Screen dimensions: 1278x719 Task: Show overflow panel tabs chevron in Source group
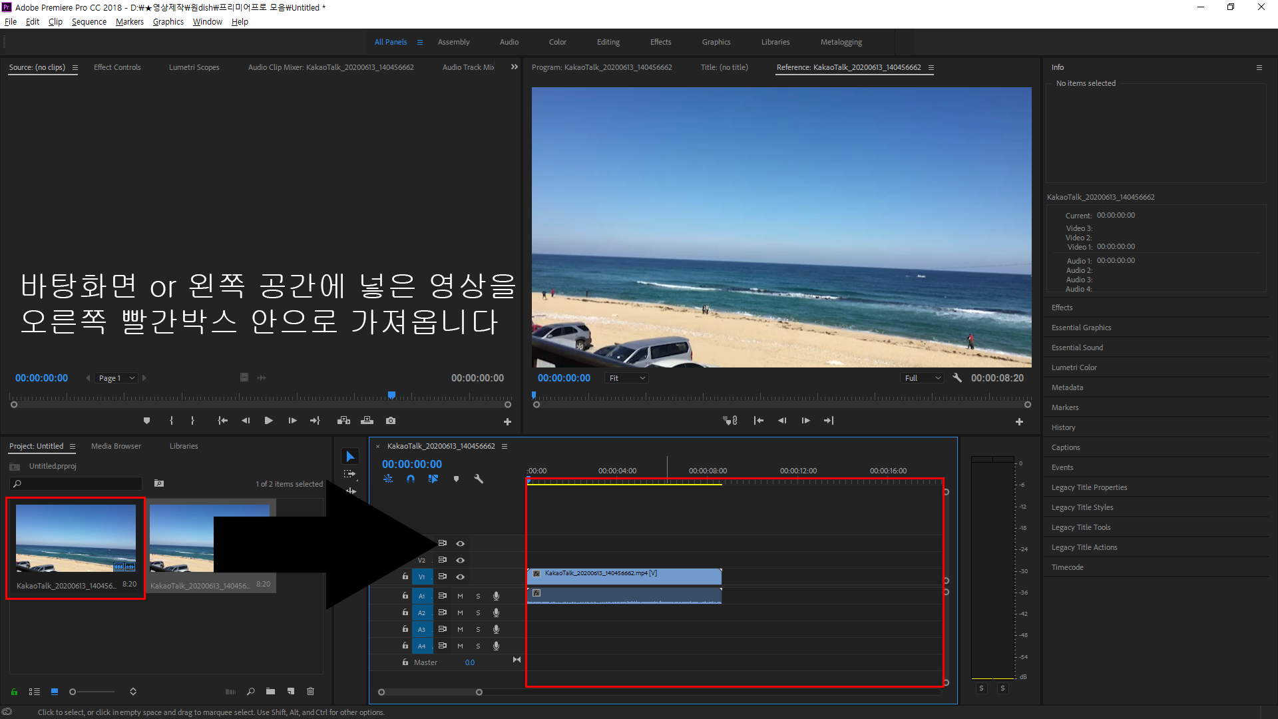(x=515, y=67)
